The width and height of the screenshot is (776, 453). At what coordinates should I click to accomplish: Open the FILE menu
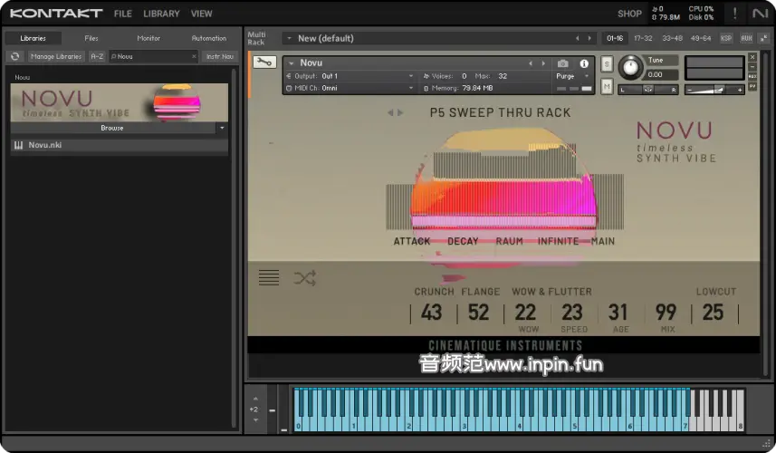coord(123,14)
